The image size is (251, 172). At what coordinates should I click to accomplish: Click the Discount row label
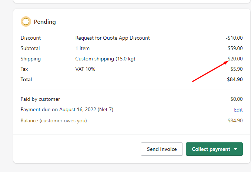[31, 38]
